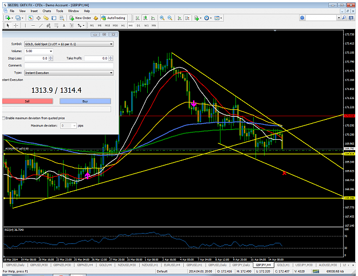This screenshot has width=358, height=276.
Task: Enable maximum deviation from quoted price checkbox
Action: (3, 118)
